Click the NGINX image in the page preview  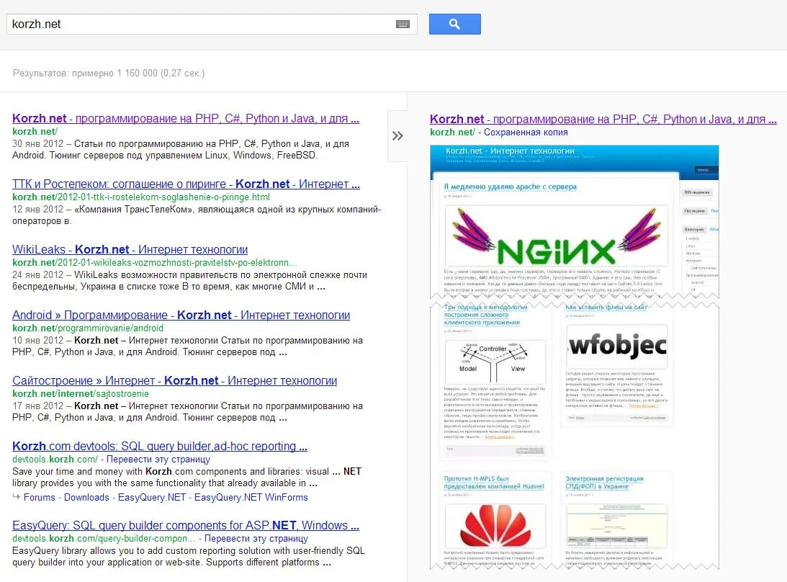click(556, 236)
